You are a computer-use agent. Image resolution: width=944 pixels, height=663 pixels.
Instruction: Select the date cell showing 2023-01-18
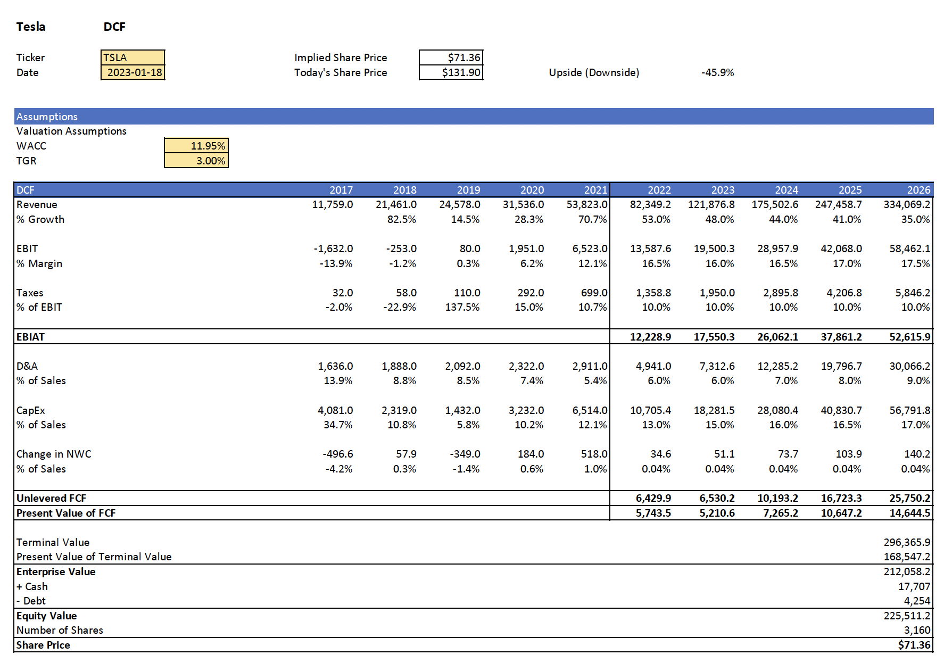133,72
